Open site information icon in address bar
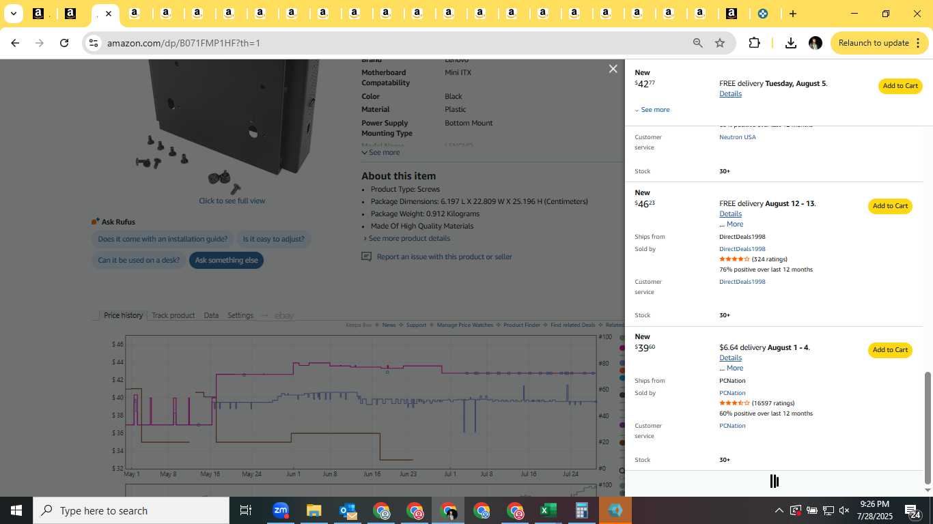933x524 pixels. click(x=94, y=43)
